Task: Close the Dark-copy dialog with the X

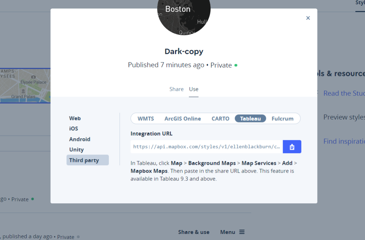Action: (x=308, y=18)
